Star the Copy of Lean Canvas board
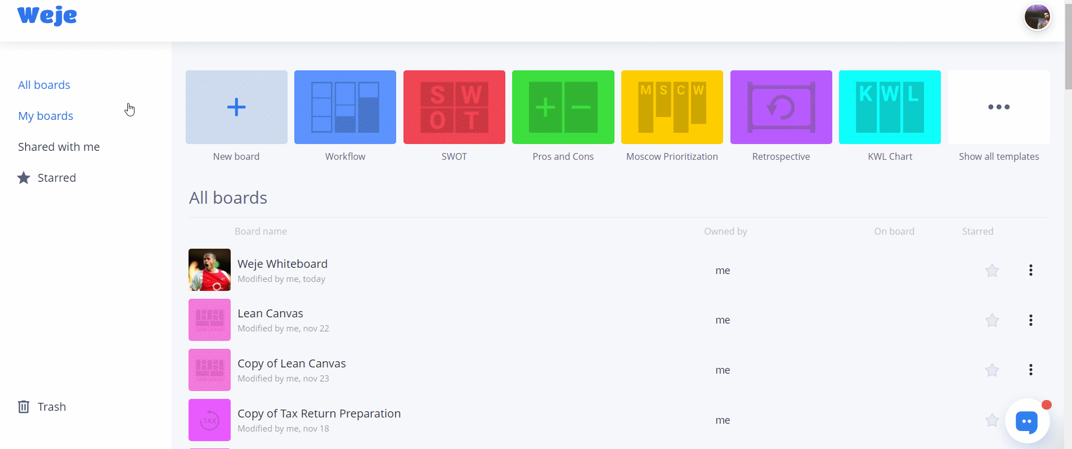 pyautogui.click(x=992, y=370)
